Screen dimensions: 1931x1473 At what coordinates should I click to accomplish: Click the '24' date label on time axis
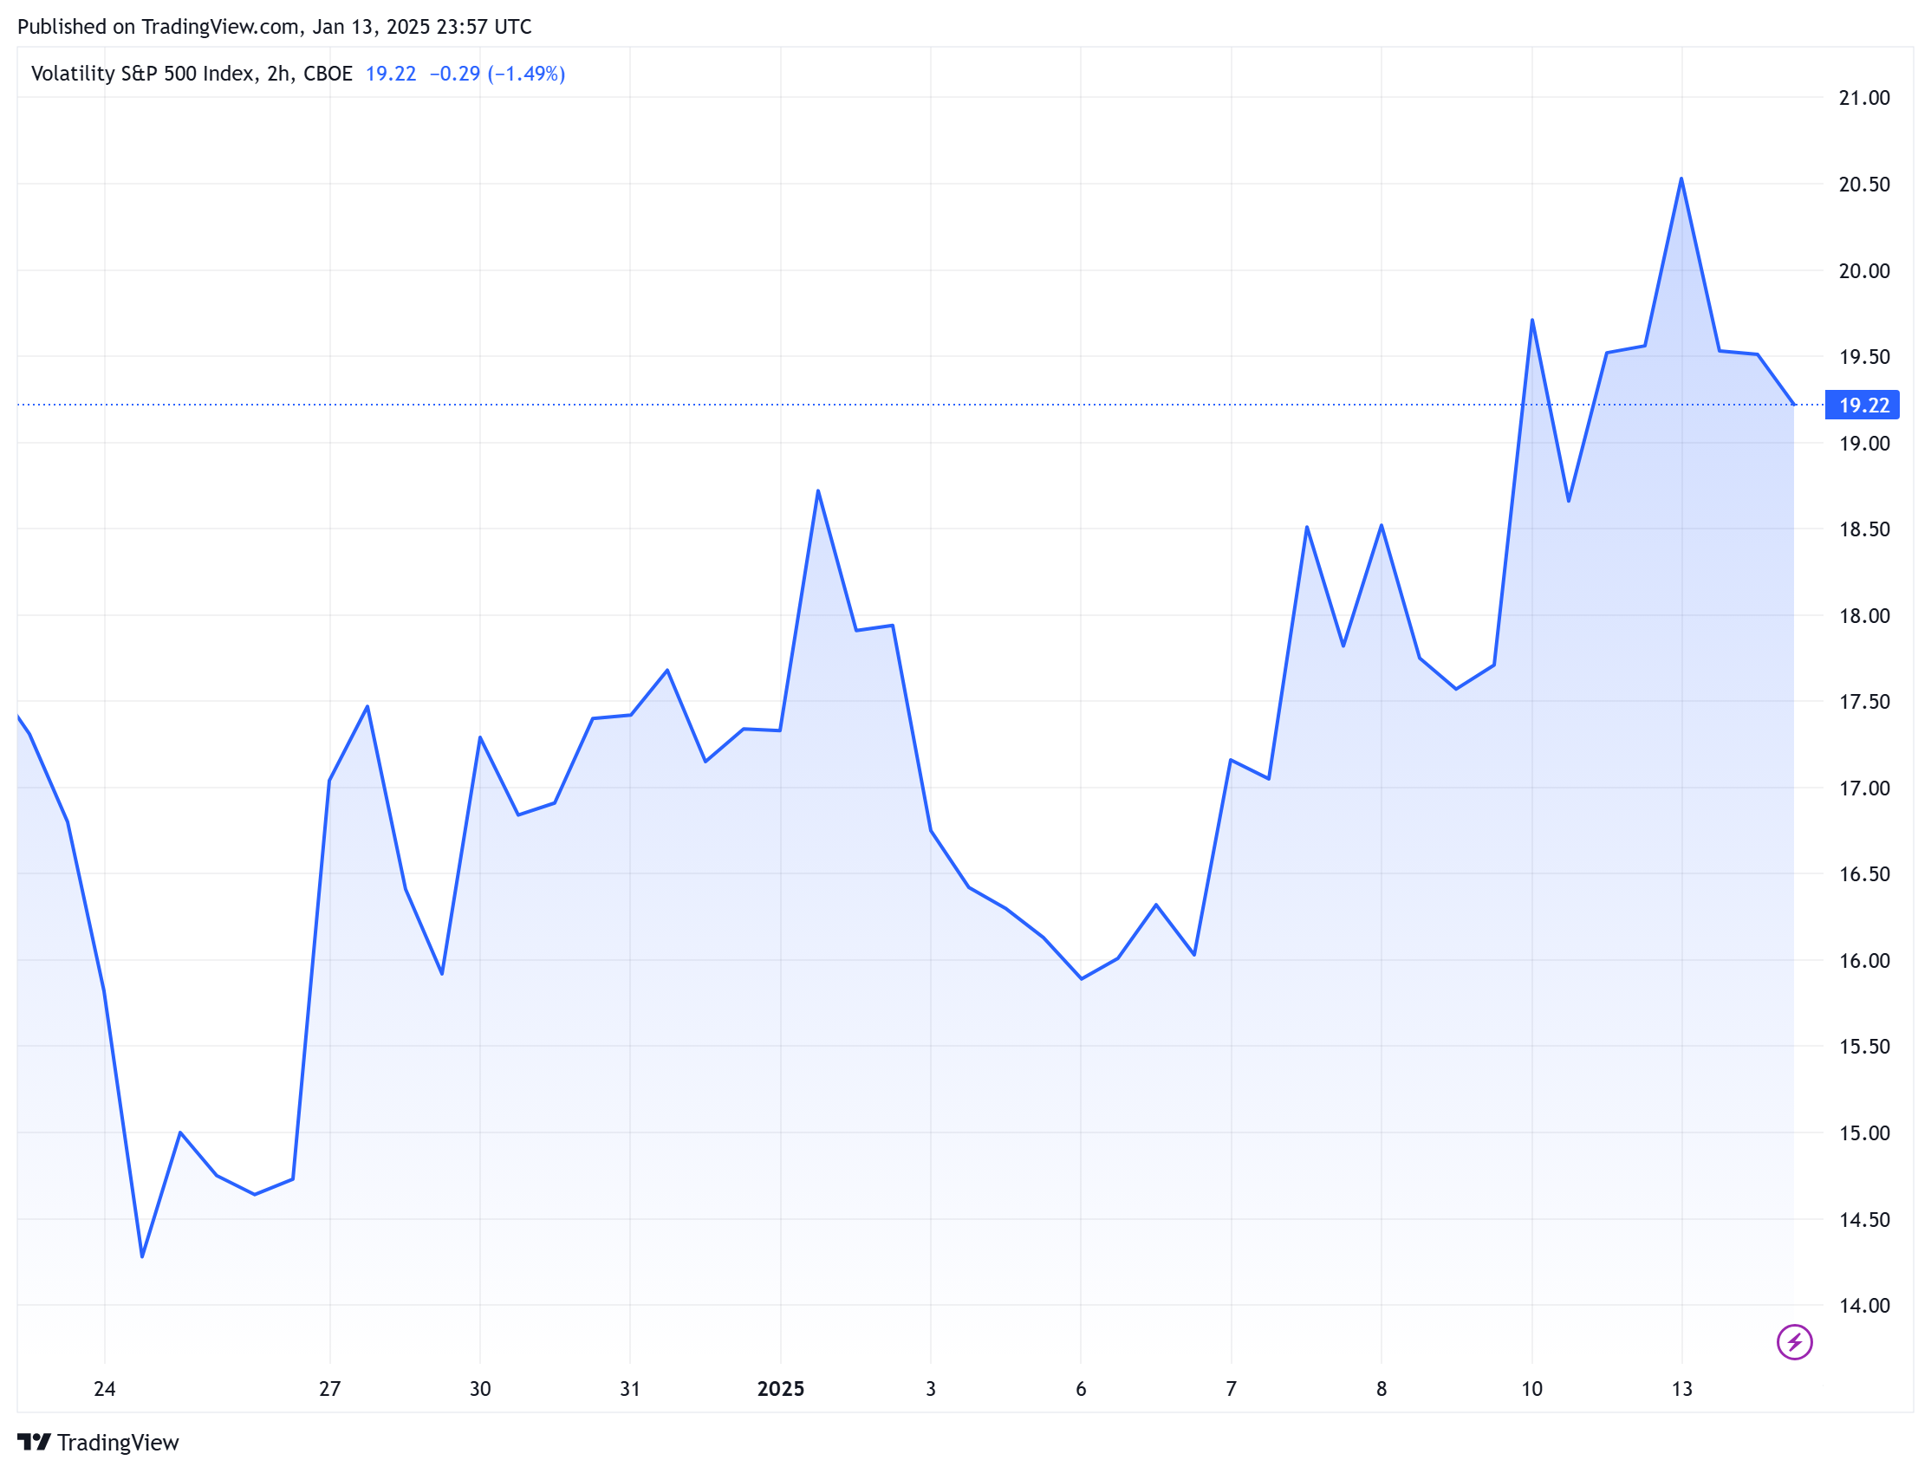pyautogui.click(x=104, y=1390)
